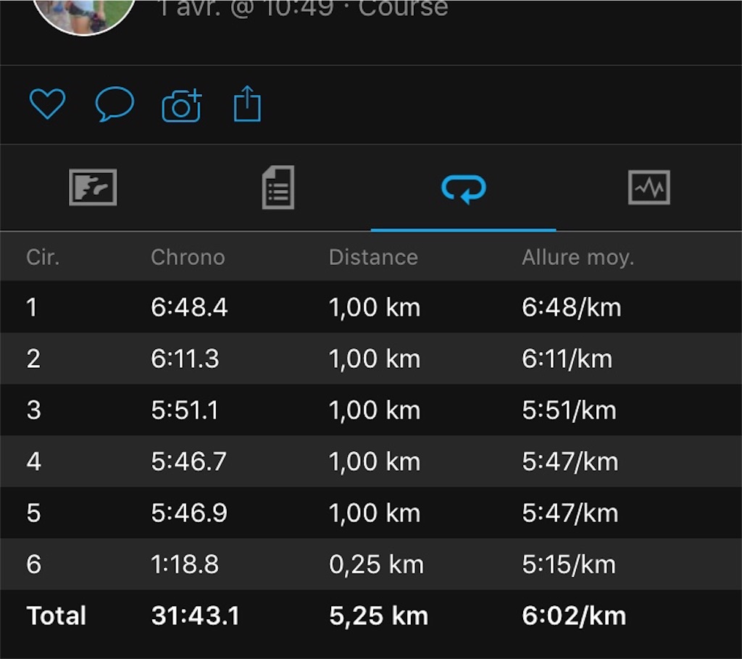Tap the profile picture thumbnail

pyautogui.click(x=86, y=14)
